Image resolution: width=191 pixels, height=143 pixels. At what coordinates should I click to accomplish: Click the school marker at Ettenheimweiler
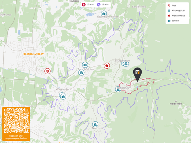coord(104,14)
